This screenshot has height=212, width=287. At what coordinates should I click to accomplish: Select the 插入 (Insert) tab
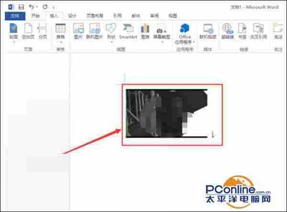tap(54, 16)
